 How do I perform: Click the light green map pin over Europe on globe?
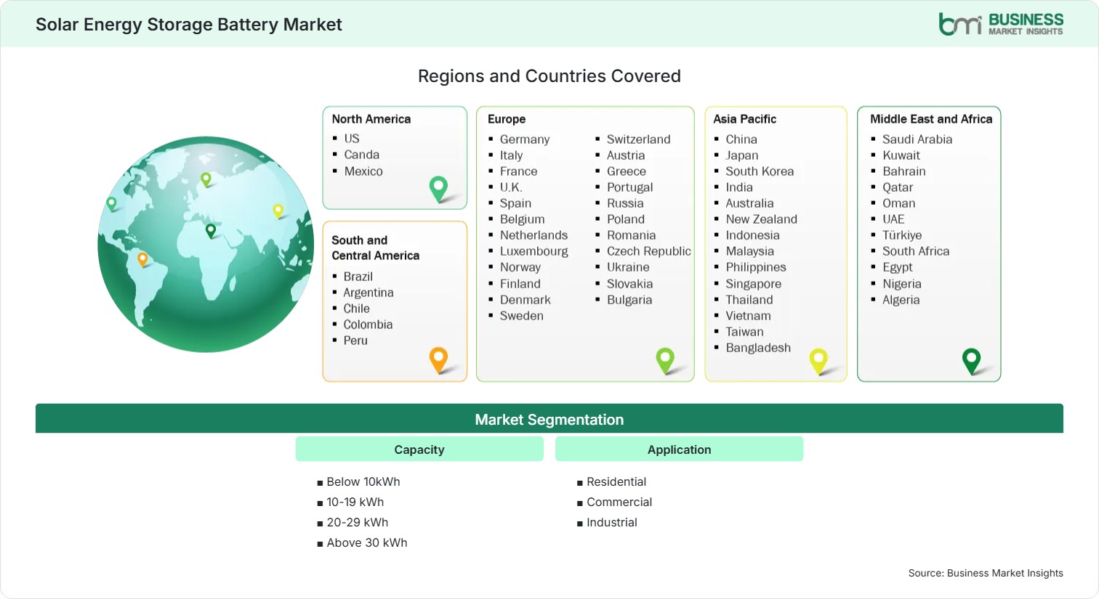(206, 179)
